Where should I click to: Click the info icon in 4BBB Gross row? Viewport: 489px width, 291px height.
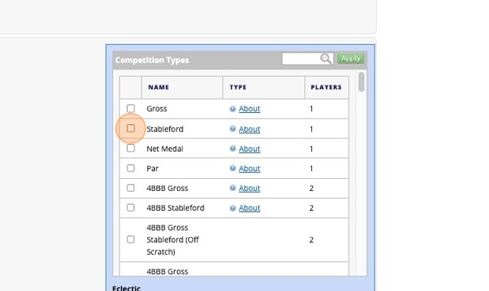pos(232,189)
